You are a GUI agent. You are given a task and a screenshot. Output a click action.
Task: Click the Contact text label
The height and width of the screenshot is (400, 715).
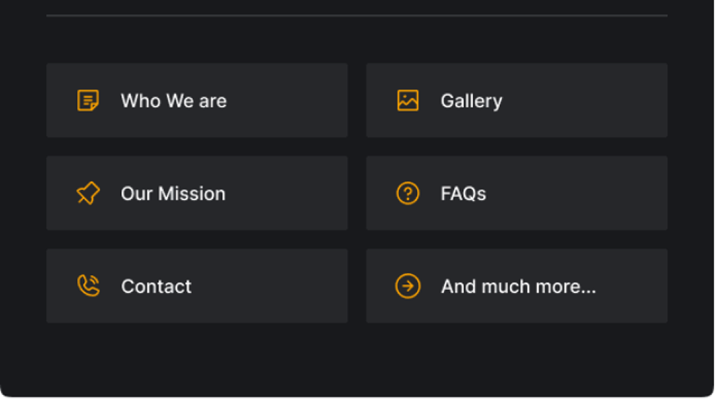pos(157,287)
